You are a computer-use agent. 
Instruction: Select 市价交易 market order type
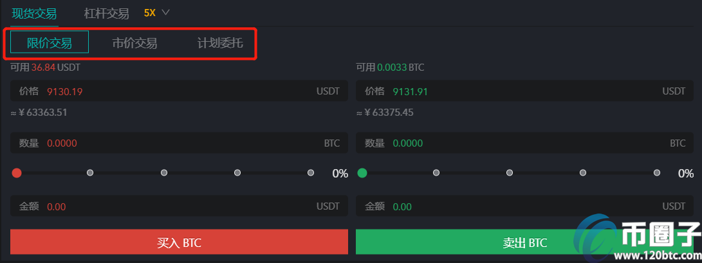134,43
